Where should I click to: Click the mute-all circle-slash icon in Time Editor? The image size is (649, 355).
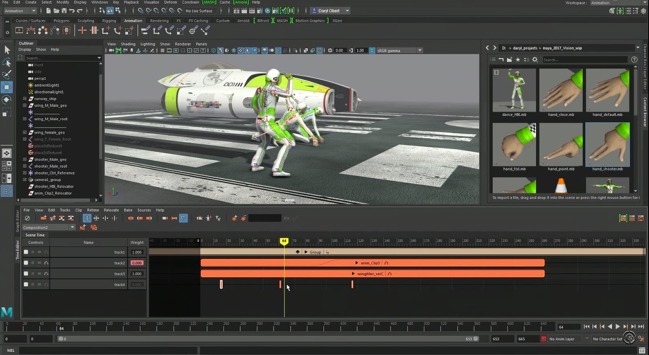tap(27, 218)
